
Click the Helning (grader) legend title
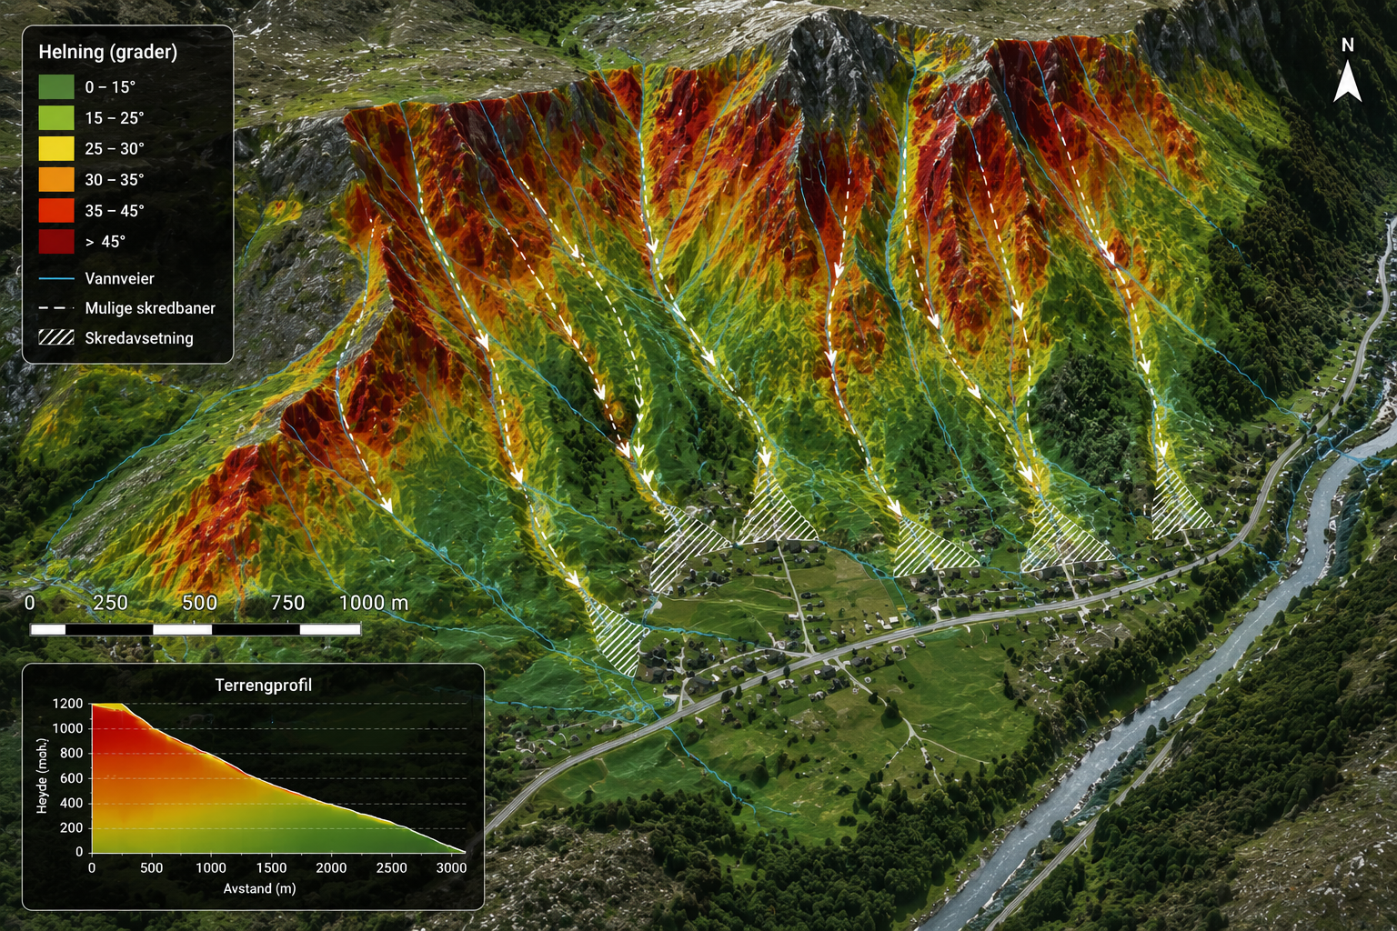pyautogui.click(x=107, y=52)
